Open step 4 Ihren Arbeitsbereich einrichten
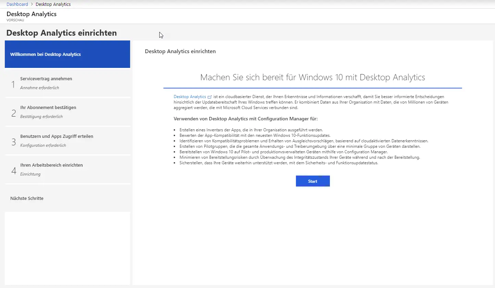This screenshot has width=495, height=288. click(67, 169)
